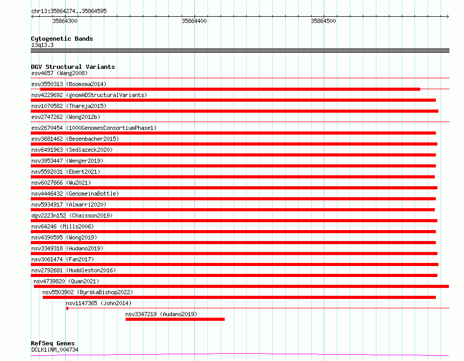The width and height of the screenshot is (464, 361).
Task: Click the red bar under nsv5503902 (ByrskaBishop2022)
Action: tap(239, 297)
